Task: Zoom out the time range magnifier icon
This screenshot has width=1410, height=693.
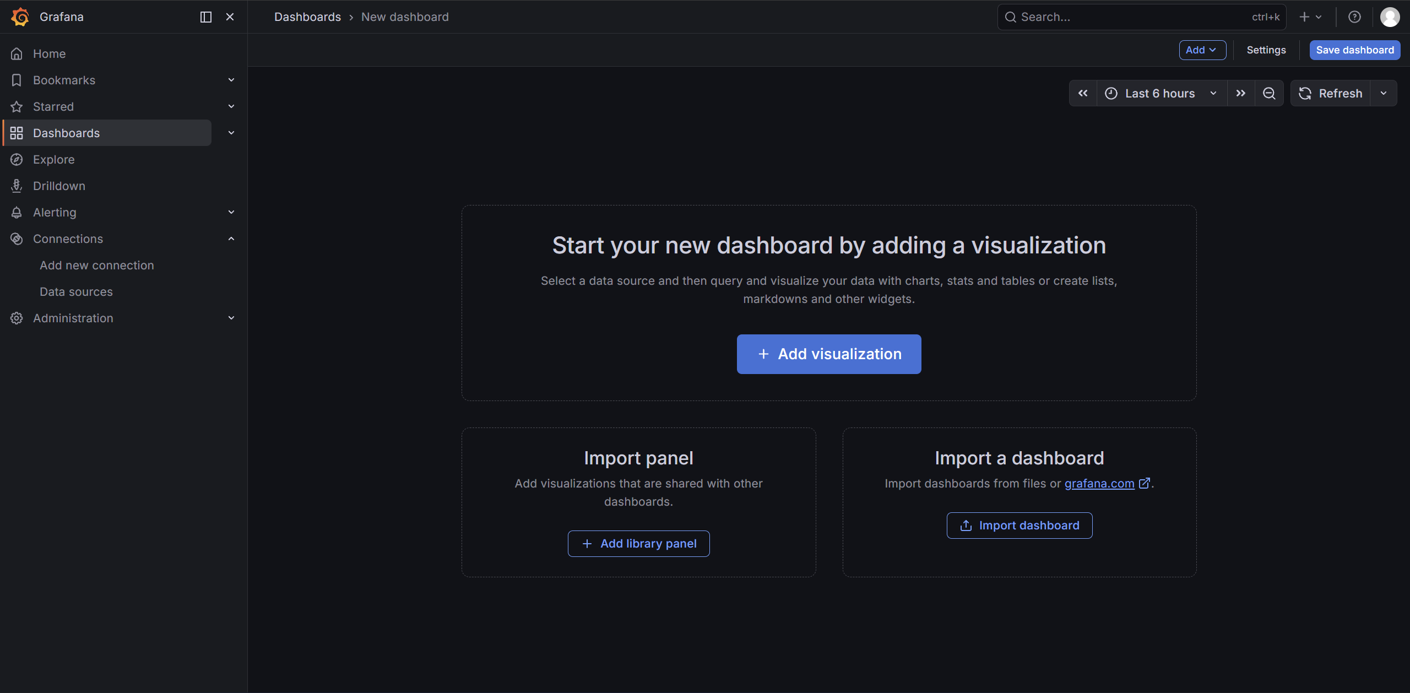Action: (x=1269, y=93)
